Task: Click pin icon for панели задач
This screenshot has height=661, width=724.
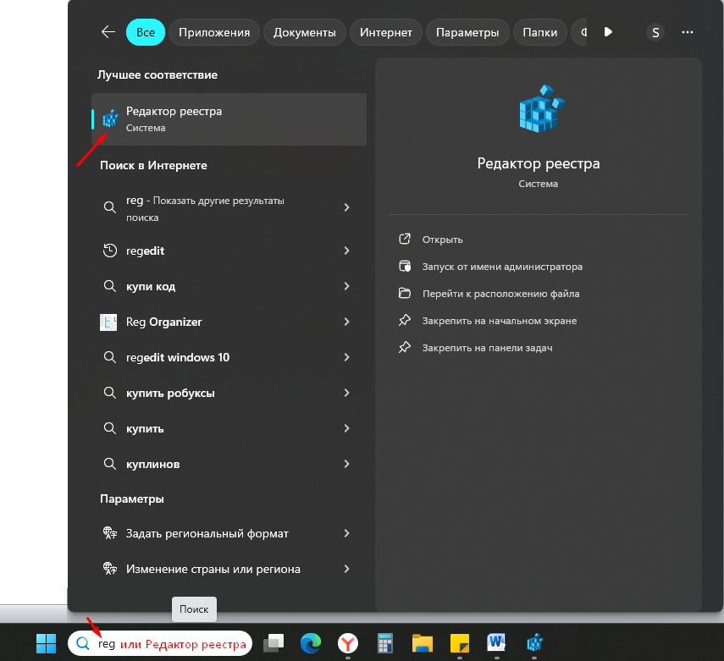Action: [x=405, y=347]
